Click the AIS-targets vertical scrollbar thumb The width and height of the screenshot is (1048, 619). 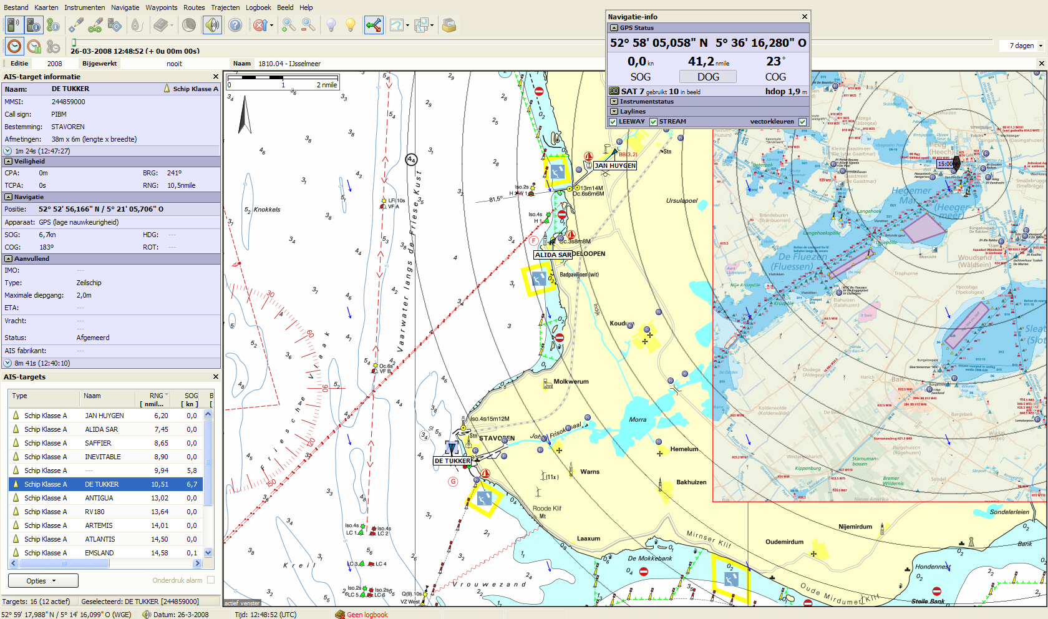(x=208, y=463)
